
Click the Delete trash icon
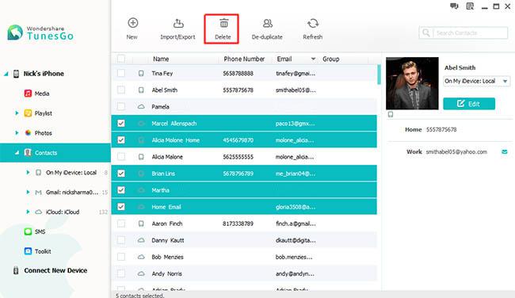[223, 23]
